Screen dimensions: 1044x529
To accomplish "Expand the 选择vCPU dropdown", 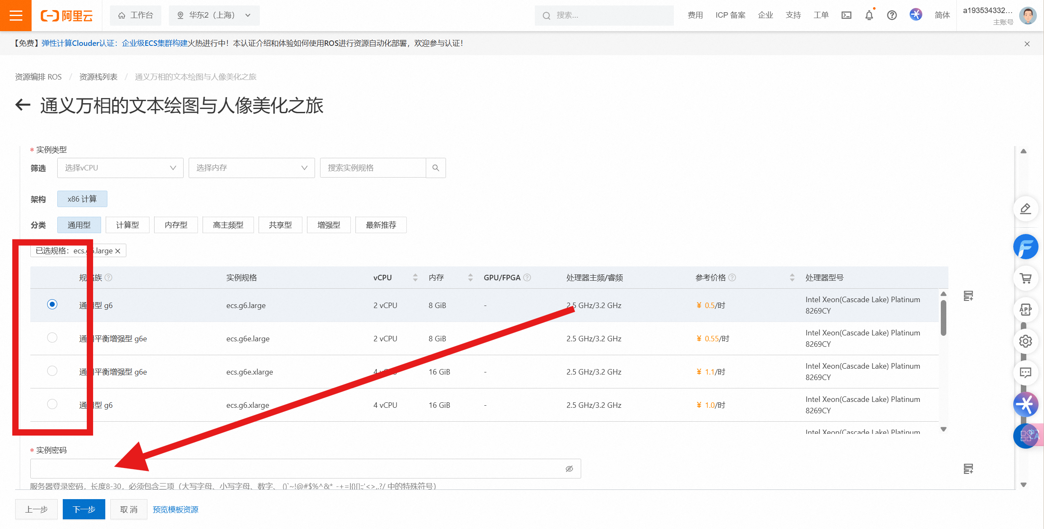I will pyautogui.click(x=120, y=168).
